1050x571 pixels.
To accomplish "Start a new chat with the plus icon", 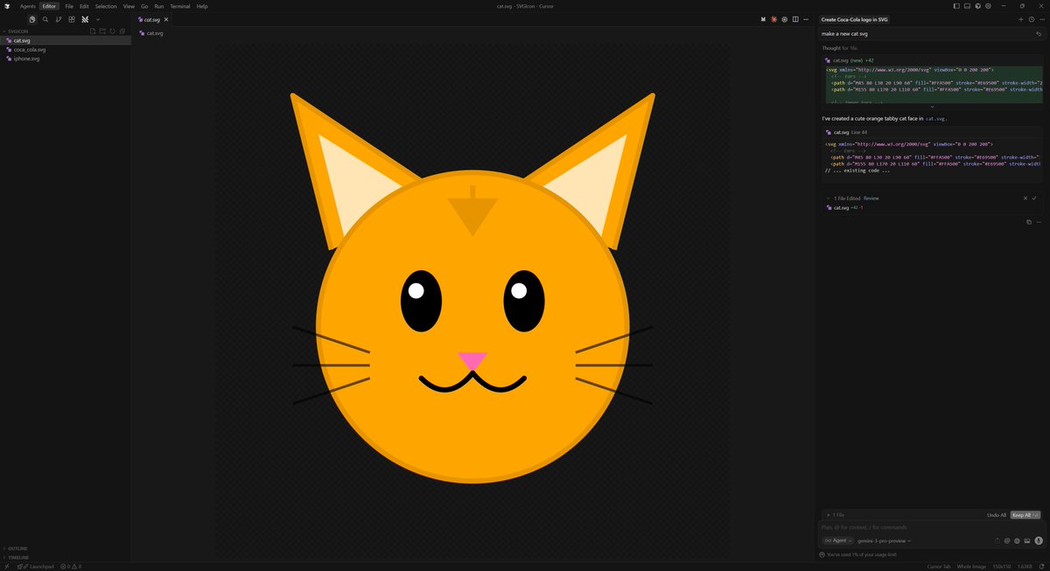I will point(1021,17).
